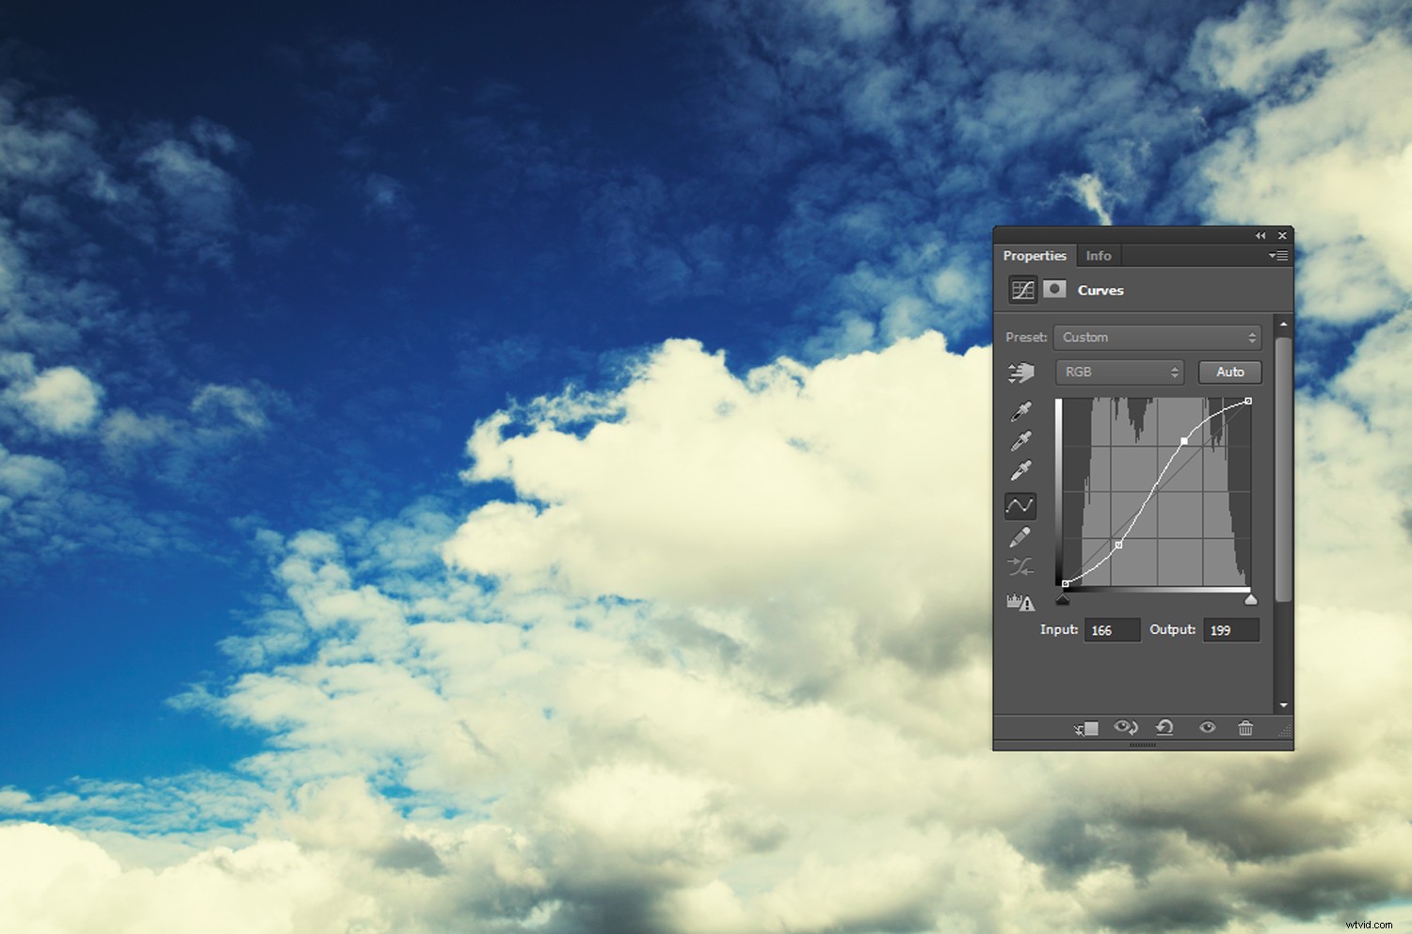1412x934 pixels.
Task: Open the calculate histogram warning icon
Action: click(x=1019, y=603)
